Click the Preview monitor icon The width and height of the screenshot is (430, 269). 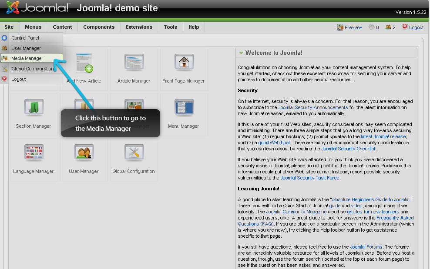[x=340, y=27]
